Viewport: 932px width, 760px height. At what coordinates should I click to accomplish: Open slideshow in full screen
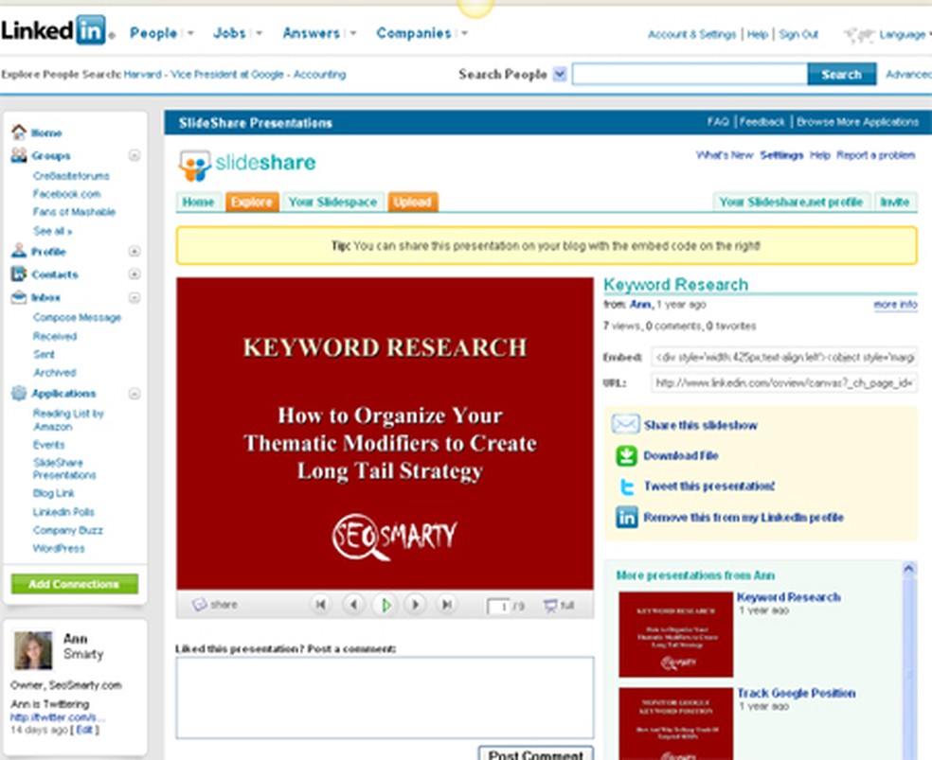click(559, 605)
